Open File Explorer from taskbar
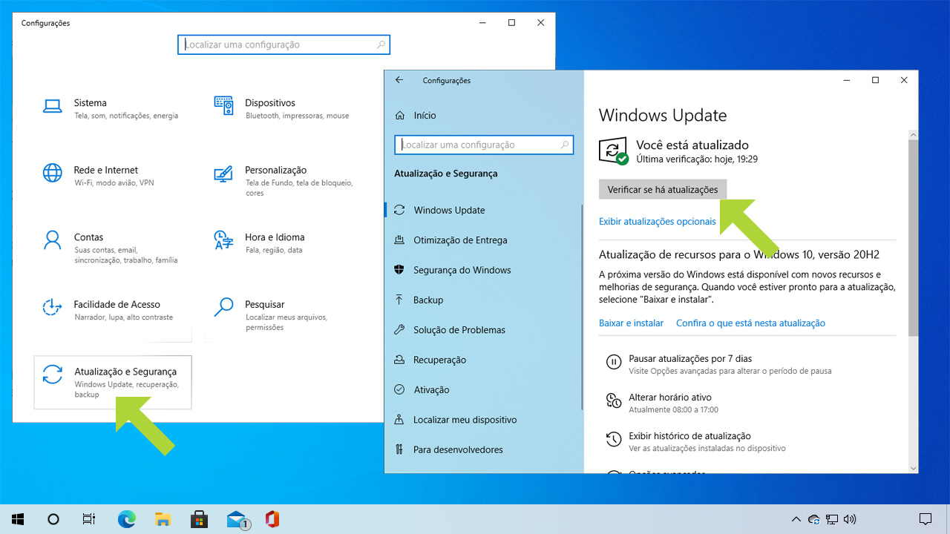The image size is (950, 534). point(163,519)
